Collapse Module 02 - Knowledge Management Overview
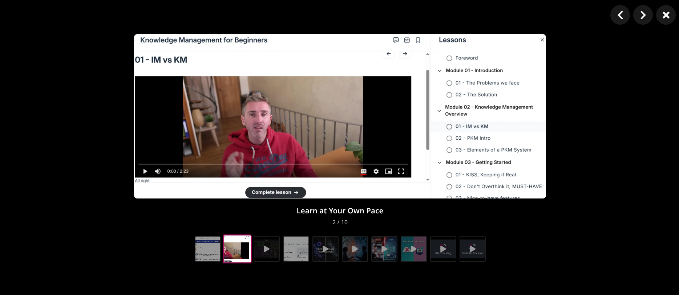679x295 pixels. [440, 111]
